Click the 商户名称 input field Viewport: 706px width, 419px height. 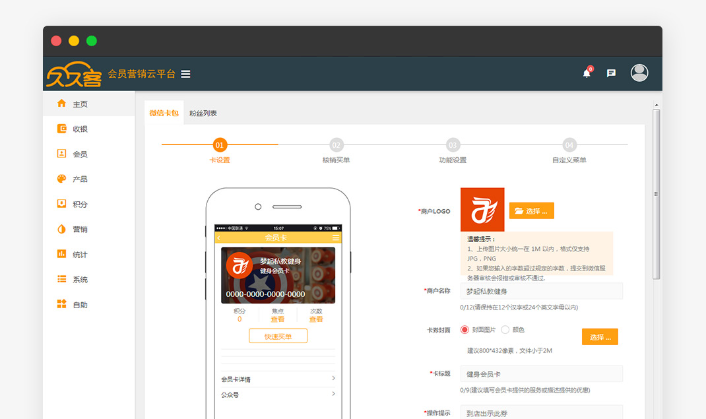(541, 291)
